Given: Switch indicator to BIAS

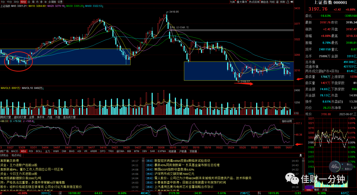Looking at the screenshot, I should tap(72, 151).
